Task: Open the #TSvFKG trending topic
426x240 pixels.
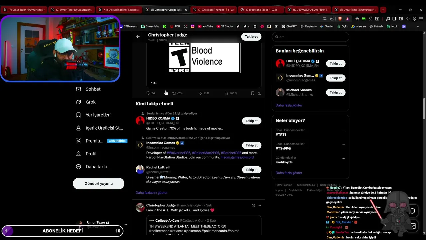Action: [x=283, y=148]
